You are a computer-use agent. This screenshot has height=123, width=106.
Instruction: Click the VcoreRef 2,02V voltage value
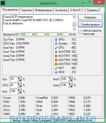point(55,98)
